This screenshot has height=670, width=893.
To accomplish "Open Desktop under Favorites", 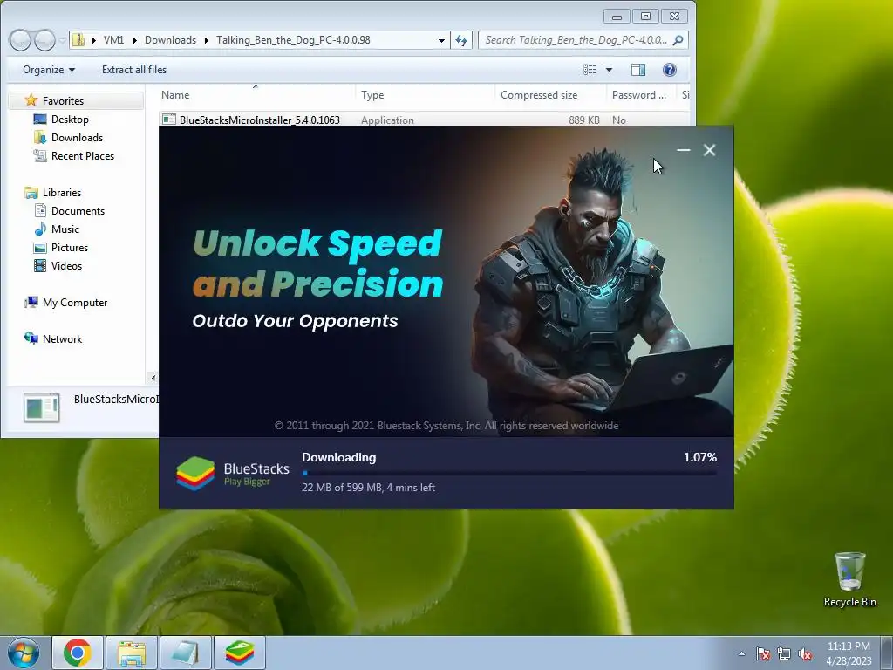I will click(70, 119).
